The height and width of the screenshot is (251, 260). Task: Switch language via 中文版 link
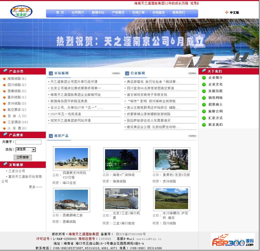tap(234, 12)
